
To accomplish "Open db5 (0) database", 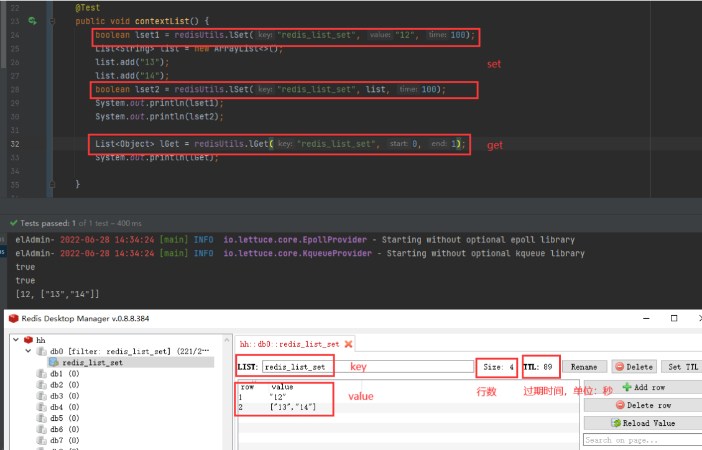I will pyautogui.click(x=65, y=418).
